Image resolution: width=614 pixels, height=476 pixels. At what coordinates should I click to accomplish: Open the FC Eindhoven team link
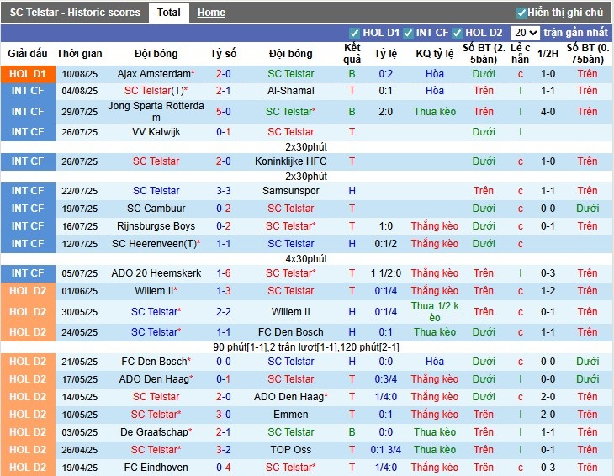pyautogui.click(x=156, y=468)
